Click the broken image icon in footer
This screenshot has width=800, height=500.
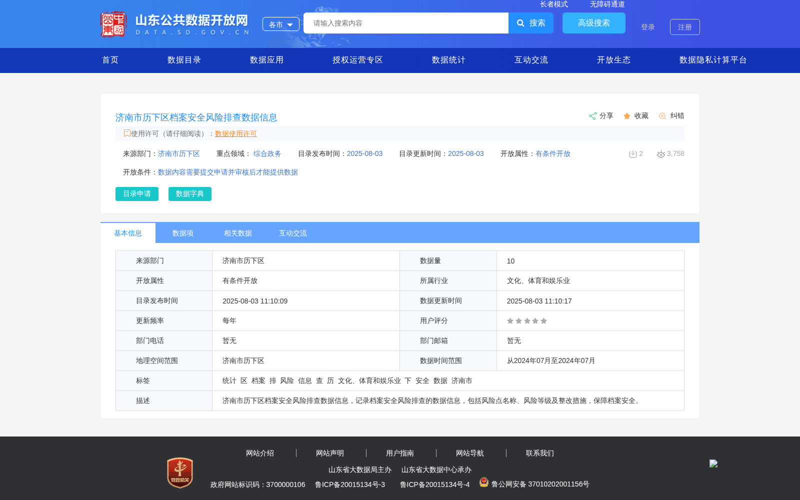click(x=713, y=463)
